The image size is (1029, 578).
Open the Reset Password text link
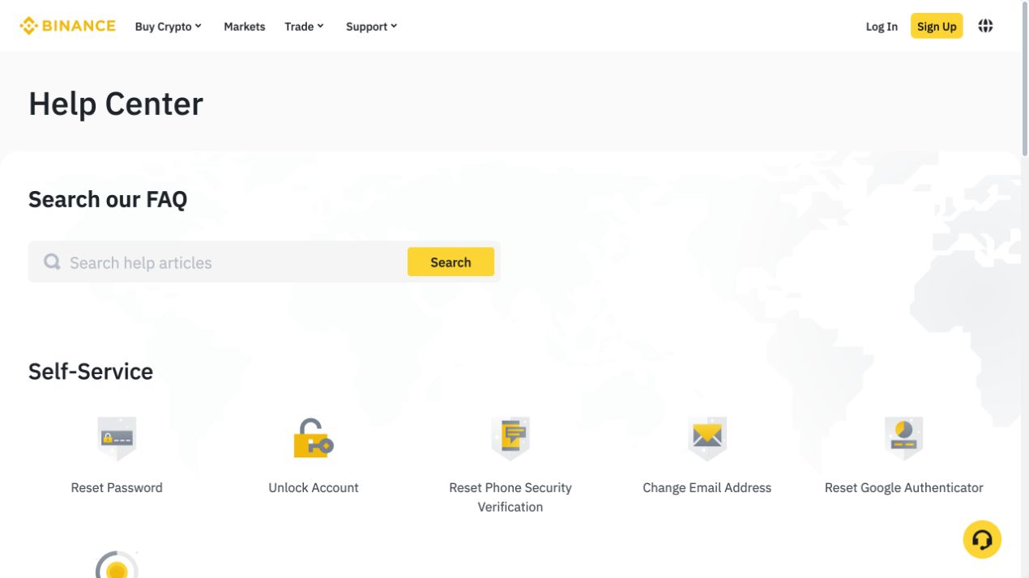[x=117, y=487]
